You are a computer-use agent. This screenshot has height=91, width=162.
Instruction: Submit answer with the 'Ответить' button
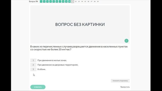pos(38,87)
